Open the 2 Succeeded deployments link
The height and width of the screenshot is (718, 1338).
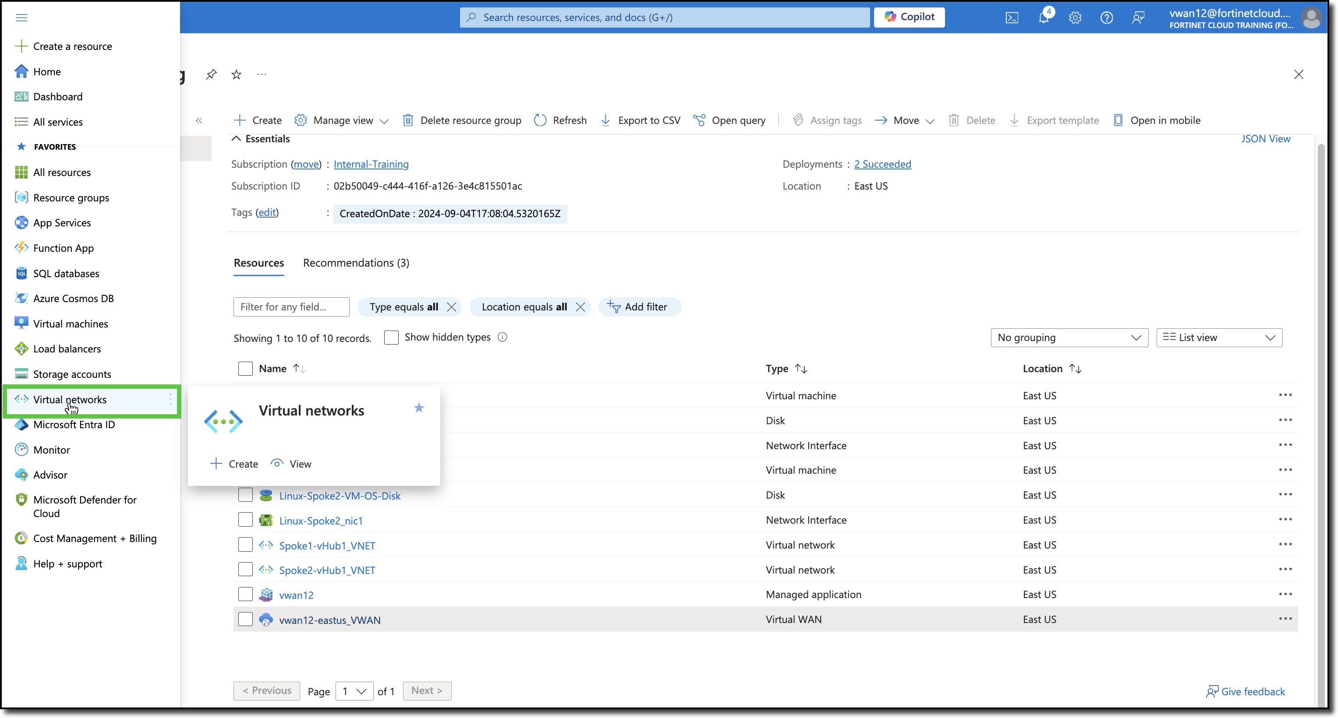(x=882, y=164)
